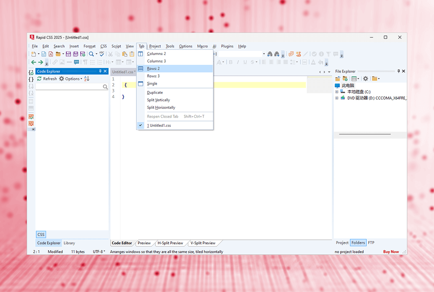Click the plain curly braces sidebar icon

tap(31, 79)
